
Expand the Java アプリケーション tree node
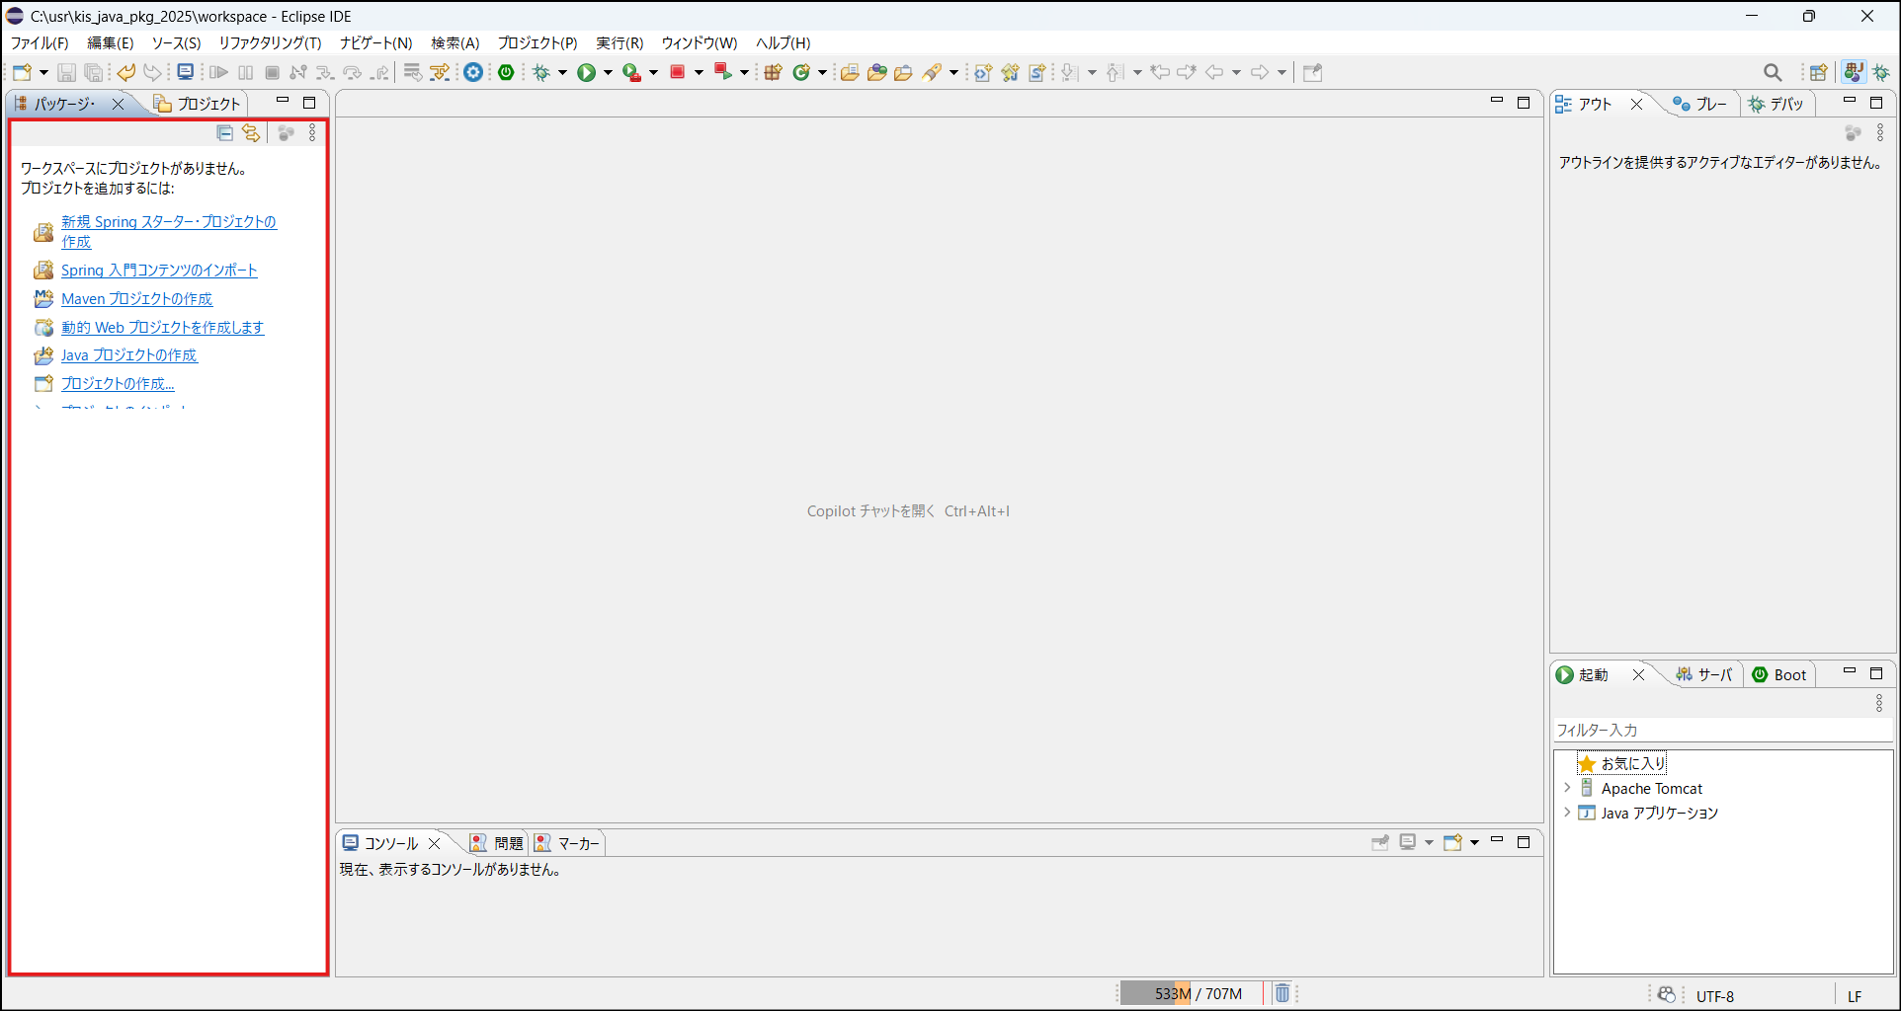pyautogui.click(x=1567, y=813)
